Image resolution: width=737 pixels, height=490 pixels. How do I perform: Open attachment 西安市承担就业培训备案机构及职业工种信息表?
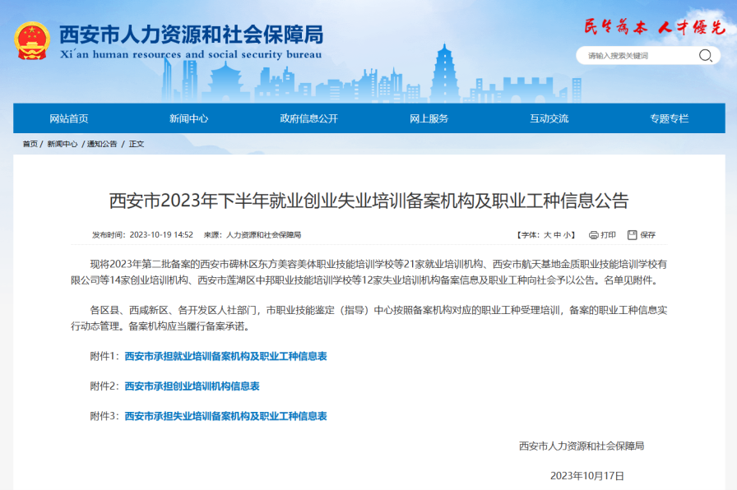tap(225, 357)
